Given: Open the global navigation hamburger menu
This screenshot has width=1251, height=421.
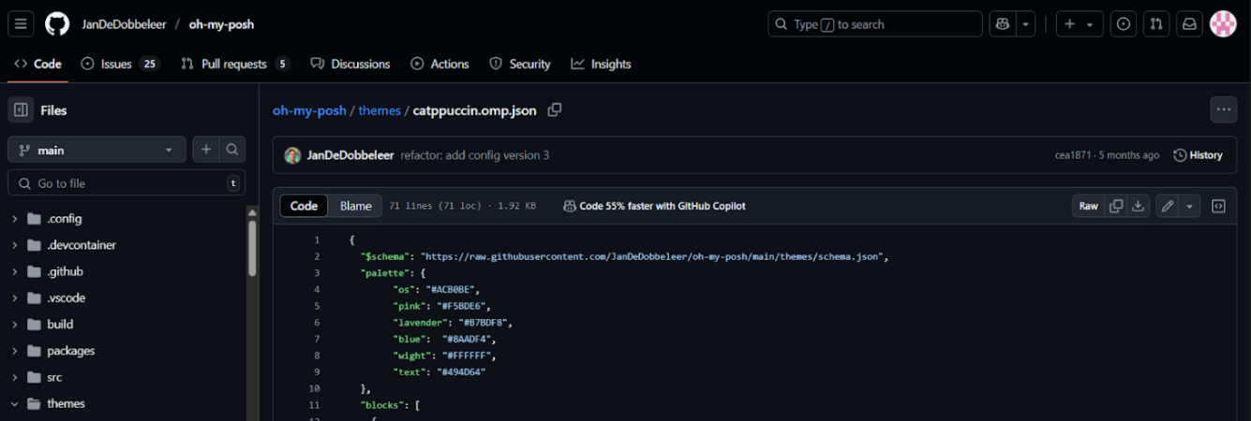Looking at the screenshot, I should tap(21, 24).
